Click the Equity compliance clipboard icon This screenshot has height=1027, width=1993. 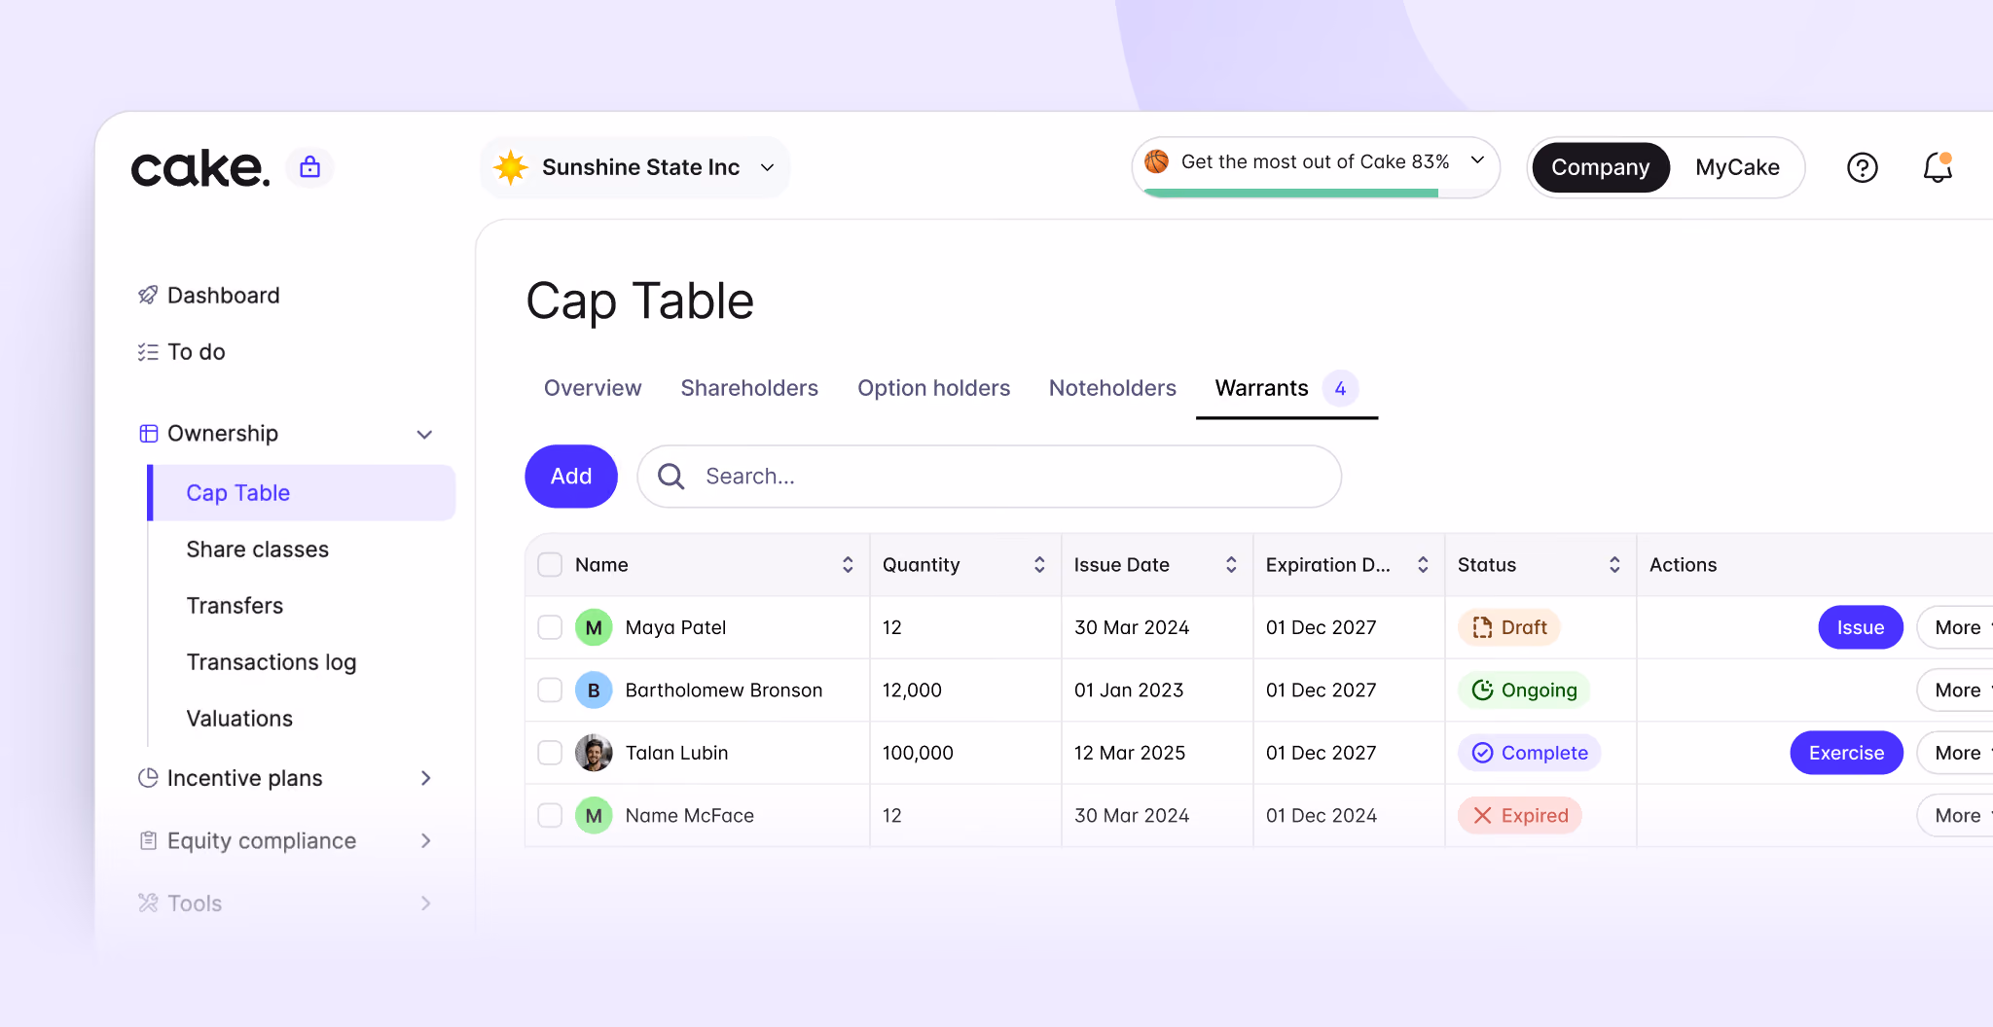148,840
